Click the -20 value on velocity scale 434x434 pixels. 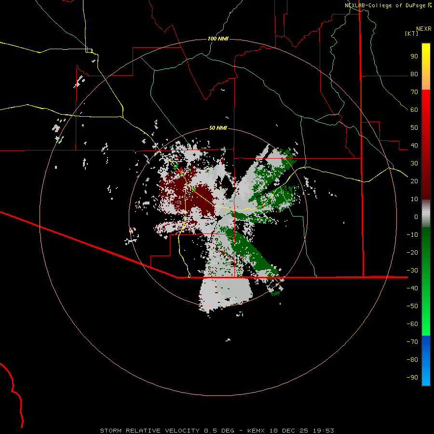[412, 252]
